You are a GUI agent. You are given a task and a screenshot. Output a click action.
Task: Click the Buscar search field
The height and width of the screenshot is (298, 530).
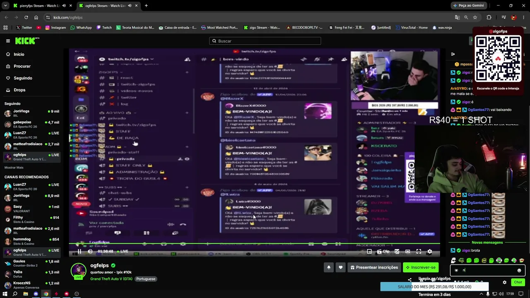265,41
